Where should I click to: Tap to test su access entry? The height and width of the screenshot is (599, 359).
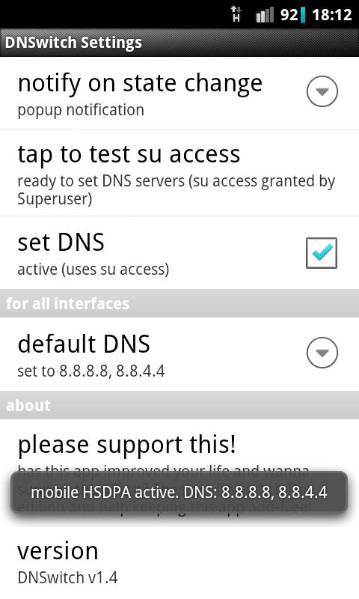pos(179,173)
